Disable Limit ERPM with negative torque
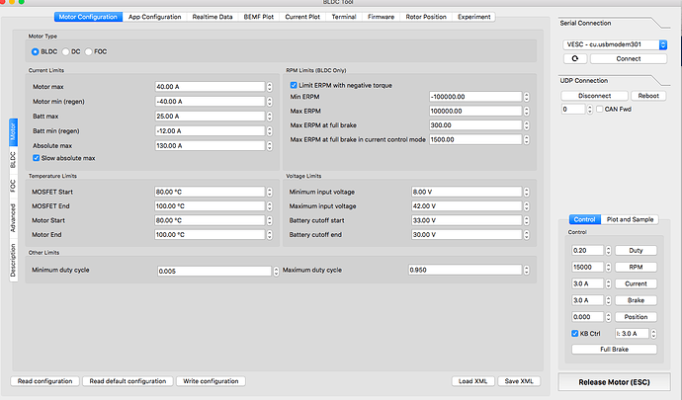The width and height of the screenshot is (682, 400). coord(294,85)
